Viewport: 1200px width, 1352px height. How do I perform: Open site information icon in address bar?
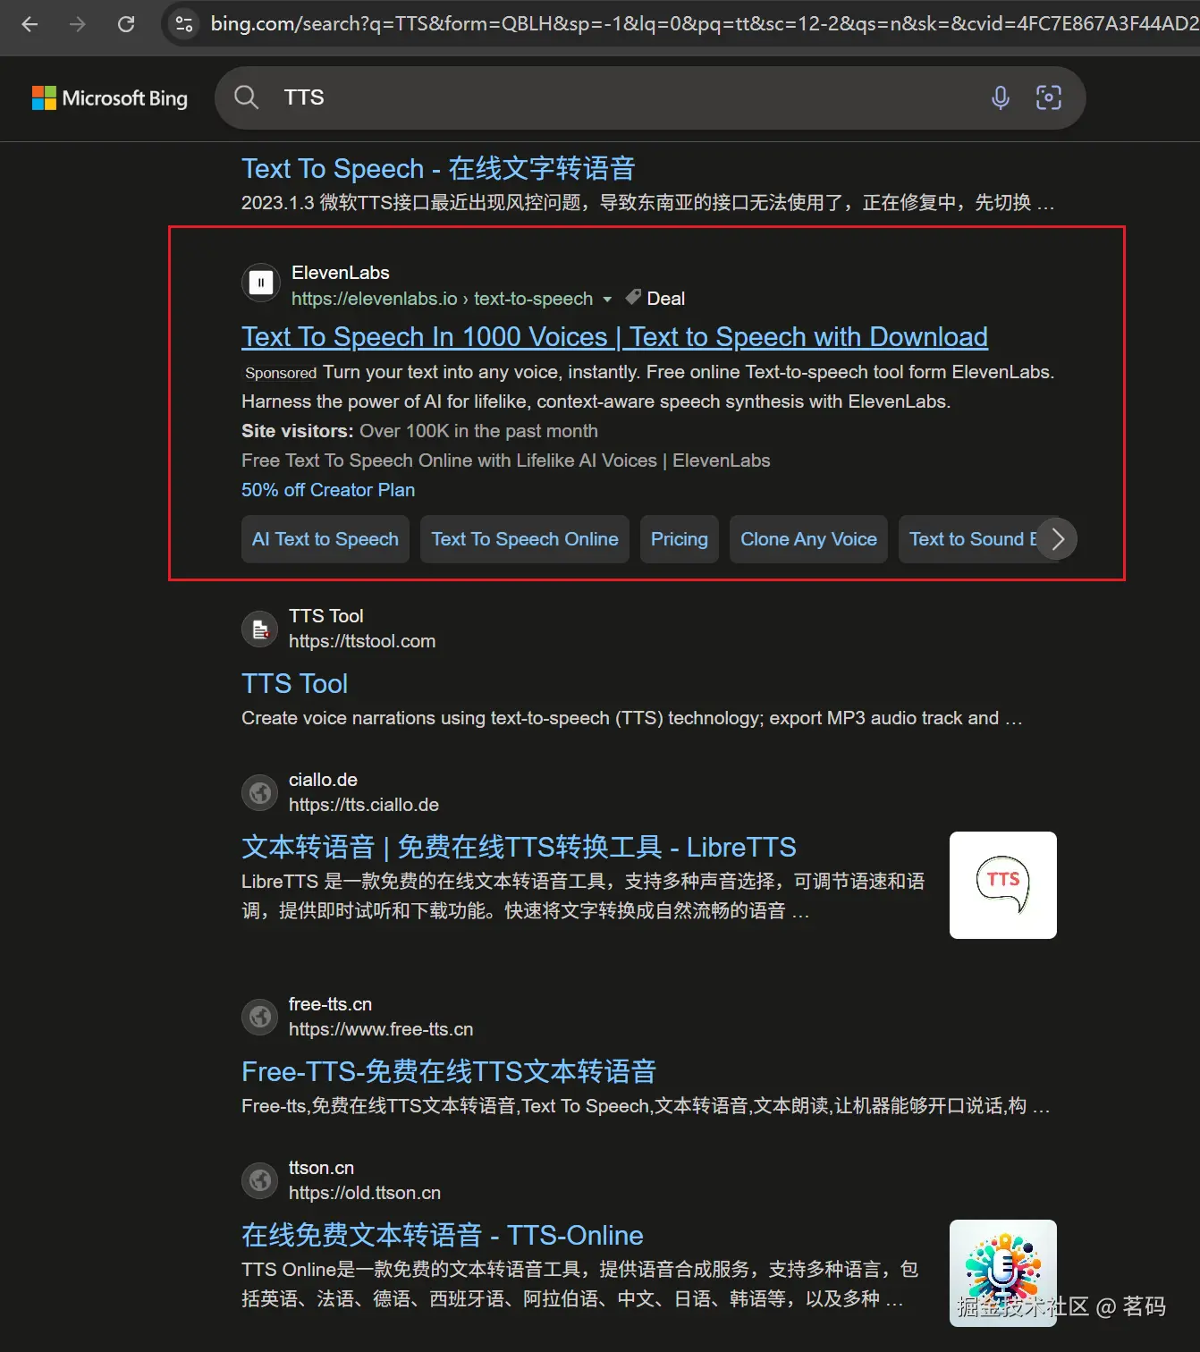coord(184,24)
